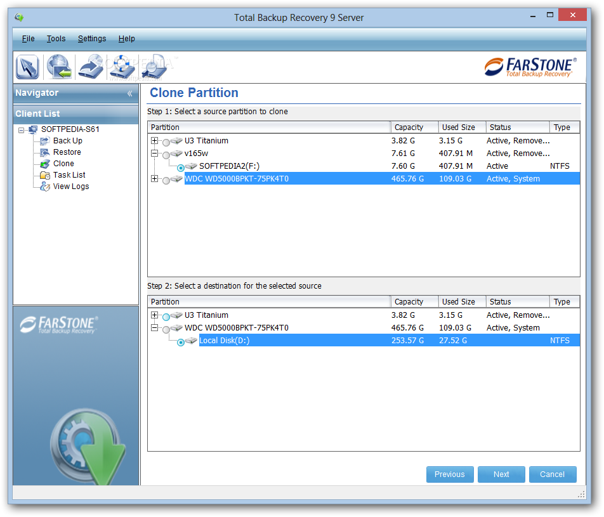
Task: Open the Settings menu
Action: click(x=91, y=39)
